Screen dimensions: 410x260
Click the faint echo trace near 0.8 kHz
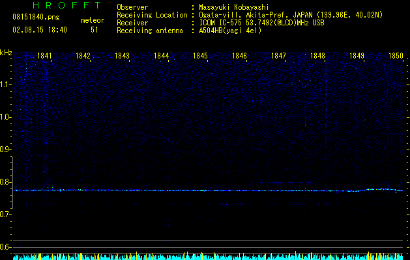click(286, 183)
